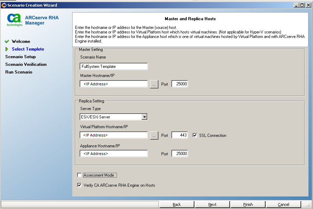Image resolution: width=313 pixels, height=209 pixels.
Task: Select the Run Scenario step
Action: point(19,72)
